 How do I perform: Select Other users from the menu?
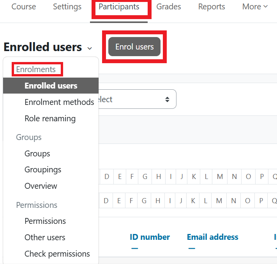coord(45,237)
